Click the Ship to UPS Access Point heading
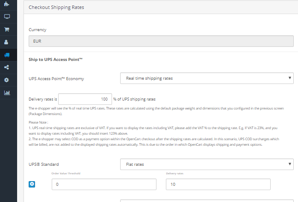 [x=56, y=60]
